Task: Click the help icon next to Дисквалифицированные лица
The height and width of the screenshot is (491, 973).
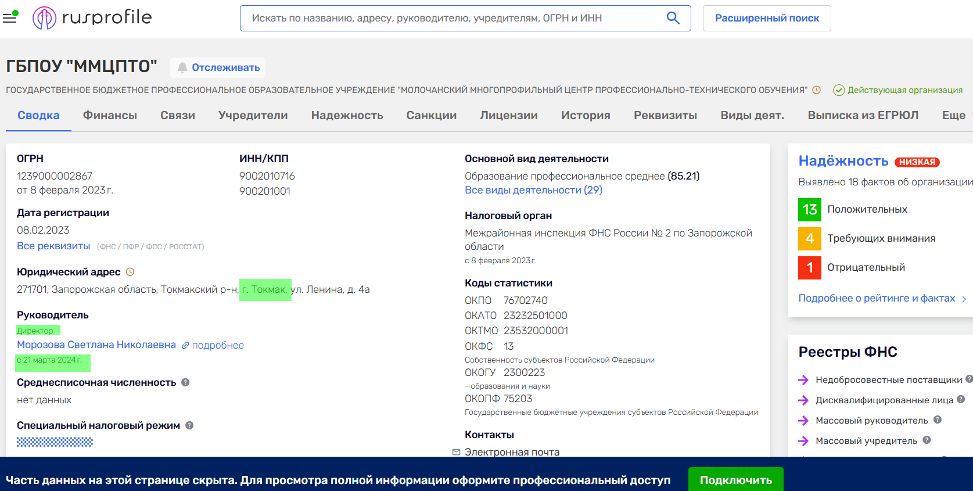Action: [961, 400]
